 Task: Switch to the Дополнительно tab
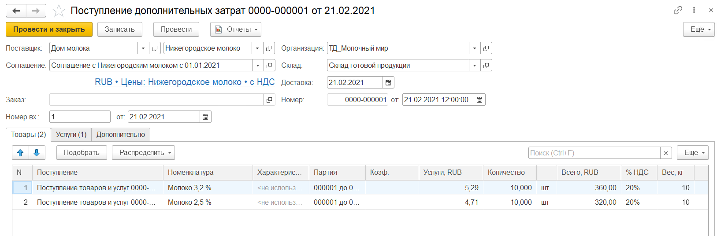pyautogui.click(x=121, y=135)
